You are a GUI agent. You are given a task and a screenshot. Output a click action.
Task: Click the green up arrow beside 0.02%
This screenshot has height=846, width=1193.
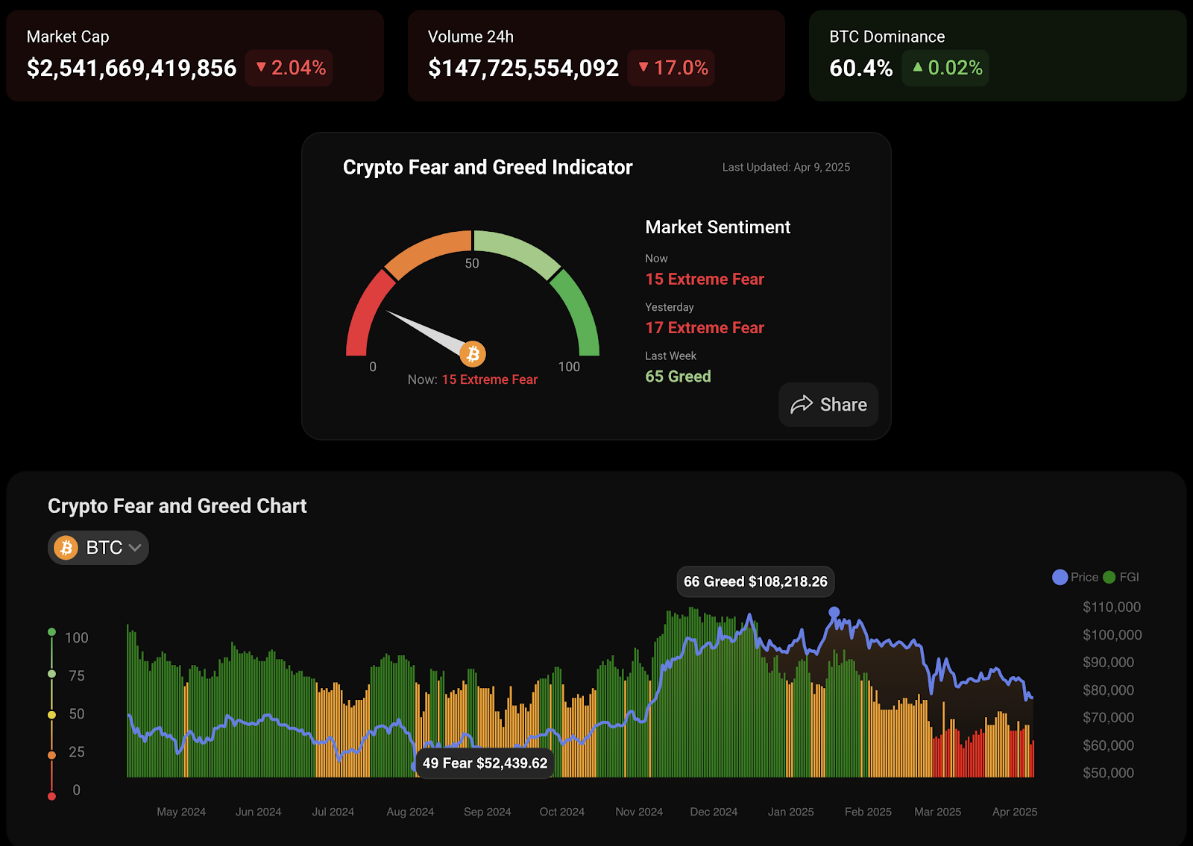click(918, 67)
